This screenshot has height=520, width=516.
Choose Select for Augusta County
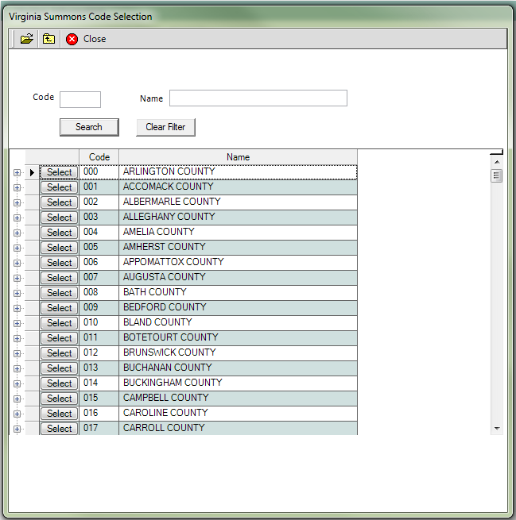click(59, 278)
